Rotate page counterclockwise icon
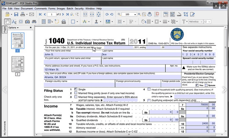Screen dimensions: 229x138 (x=112, y=14)
